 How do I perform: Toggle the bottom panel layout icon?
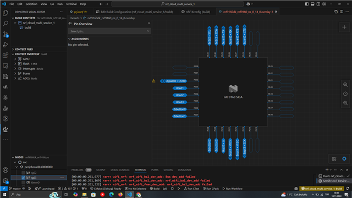coord(312,4)
